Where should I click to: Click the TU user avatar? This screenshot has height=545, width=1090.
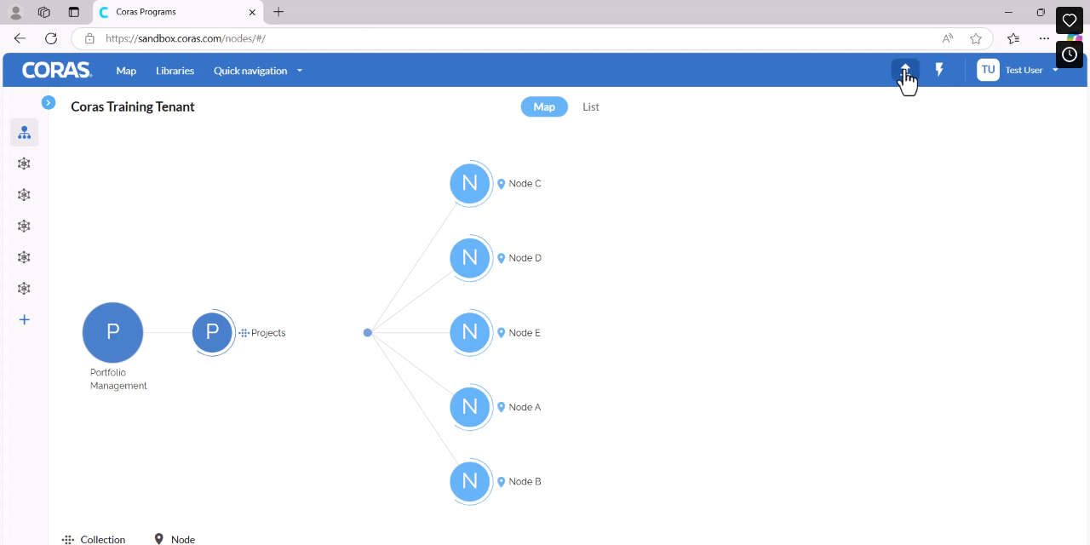(988, 70)
